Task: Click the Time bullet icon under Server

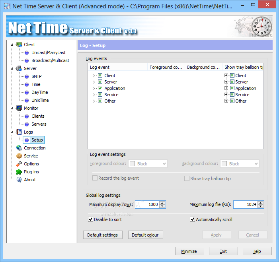Action: point(27,84)
